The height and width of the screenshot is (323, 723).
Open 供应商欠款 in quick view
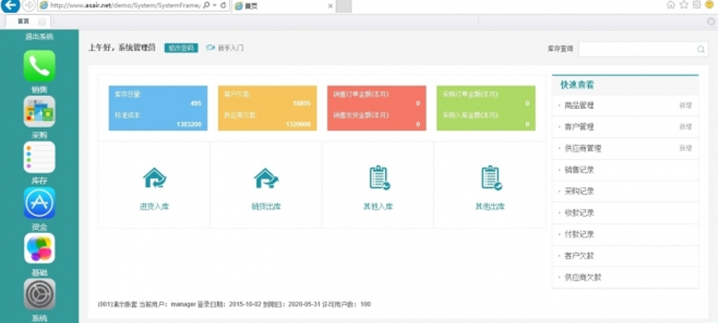(583, 277)
